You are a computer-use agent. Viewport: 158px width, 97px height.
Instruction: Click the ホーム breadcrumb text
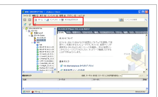click(x=41, y=20)
